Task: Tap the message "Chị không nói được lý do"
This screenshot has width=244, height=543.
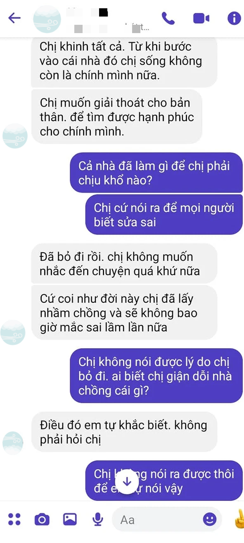Action: pyautogui.click(x=156, y=376)
